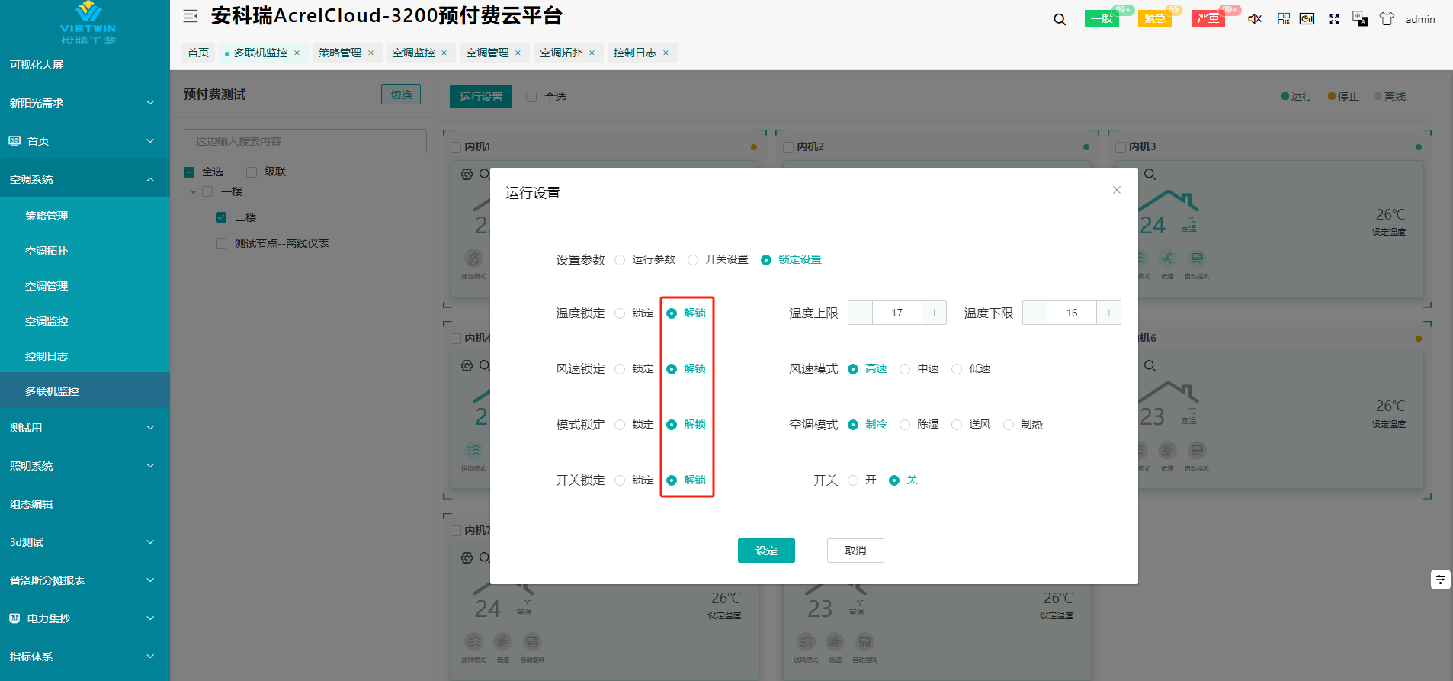Click the magnifier icon on 内机3 card
Image resolution: width=1453 pixels, height=681 pixels.
point(1150,175)
